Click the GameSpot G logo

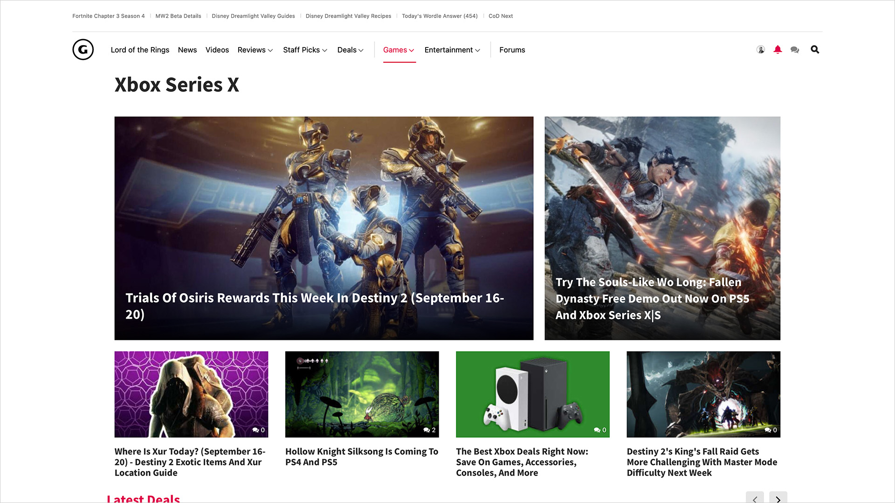(83, 49)
